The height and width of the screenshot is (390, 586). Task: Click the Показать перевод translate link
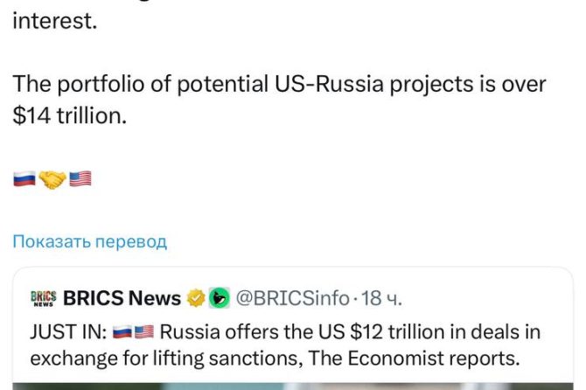point(89,241)
